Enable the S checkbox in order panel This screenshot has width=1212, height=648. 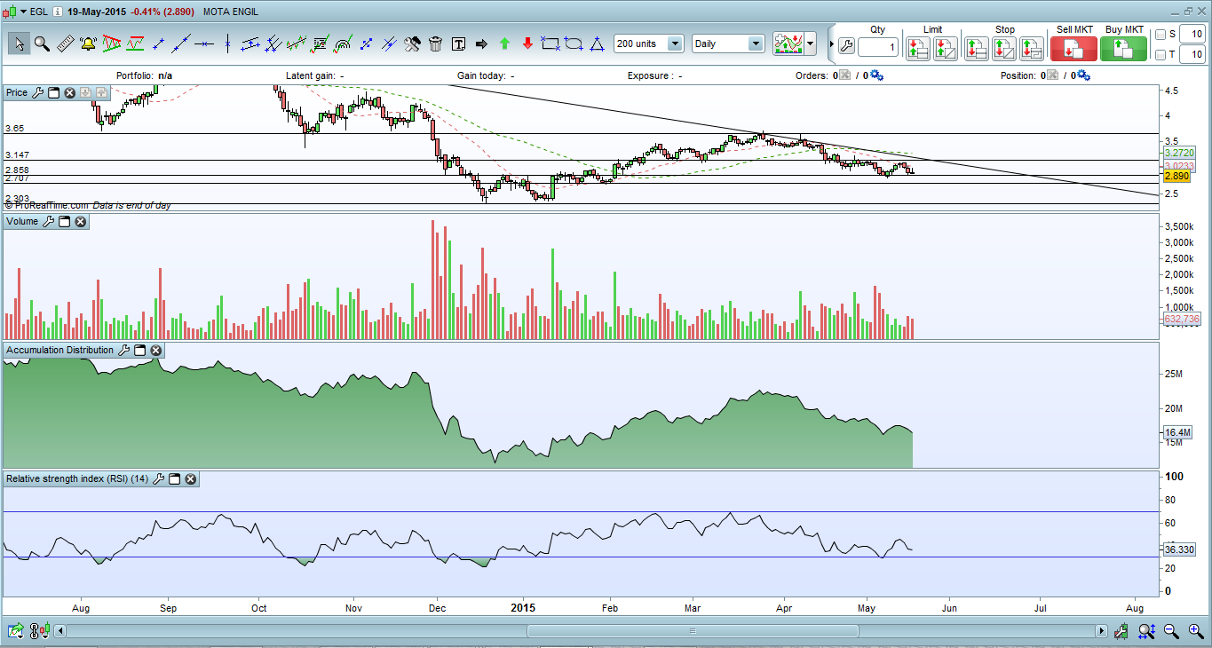[1161, 35]
